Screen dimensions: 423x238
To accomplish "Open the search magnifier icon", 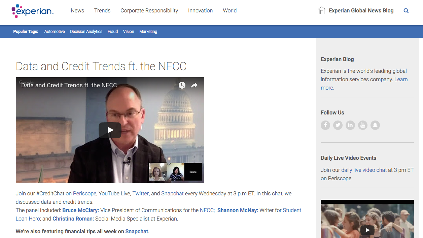I will (406, 11).
